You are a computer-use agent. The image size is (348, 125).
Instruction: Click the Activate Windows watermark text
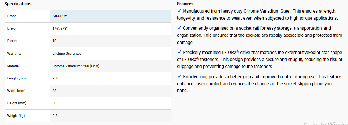(x=325, y=123)
